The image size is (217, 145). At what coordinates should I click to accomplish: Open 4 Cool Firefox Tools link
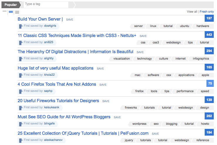pyautogui.click(x=57, y=84)
